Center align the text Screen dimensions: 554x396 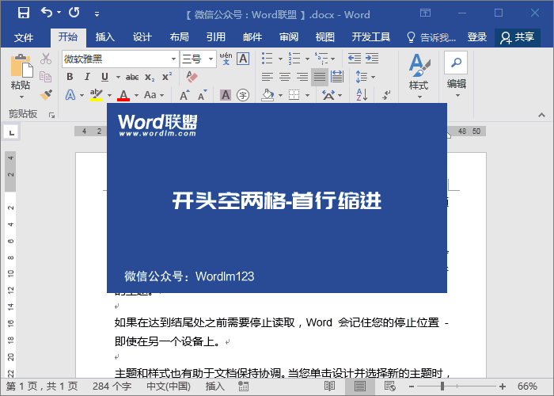pyautogui.click(x=285, y=77)
